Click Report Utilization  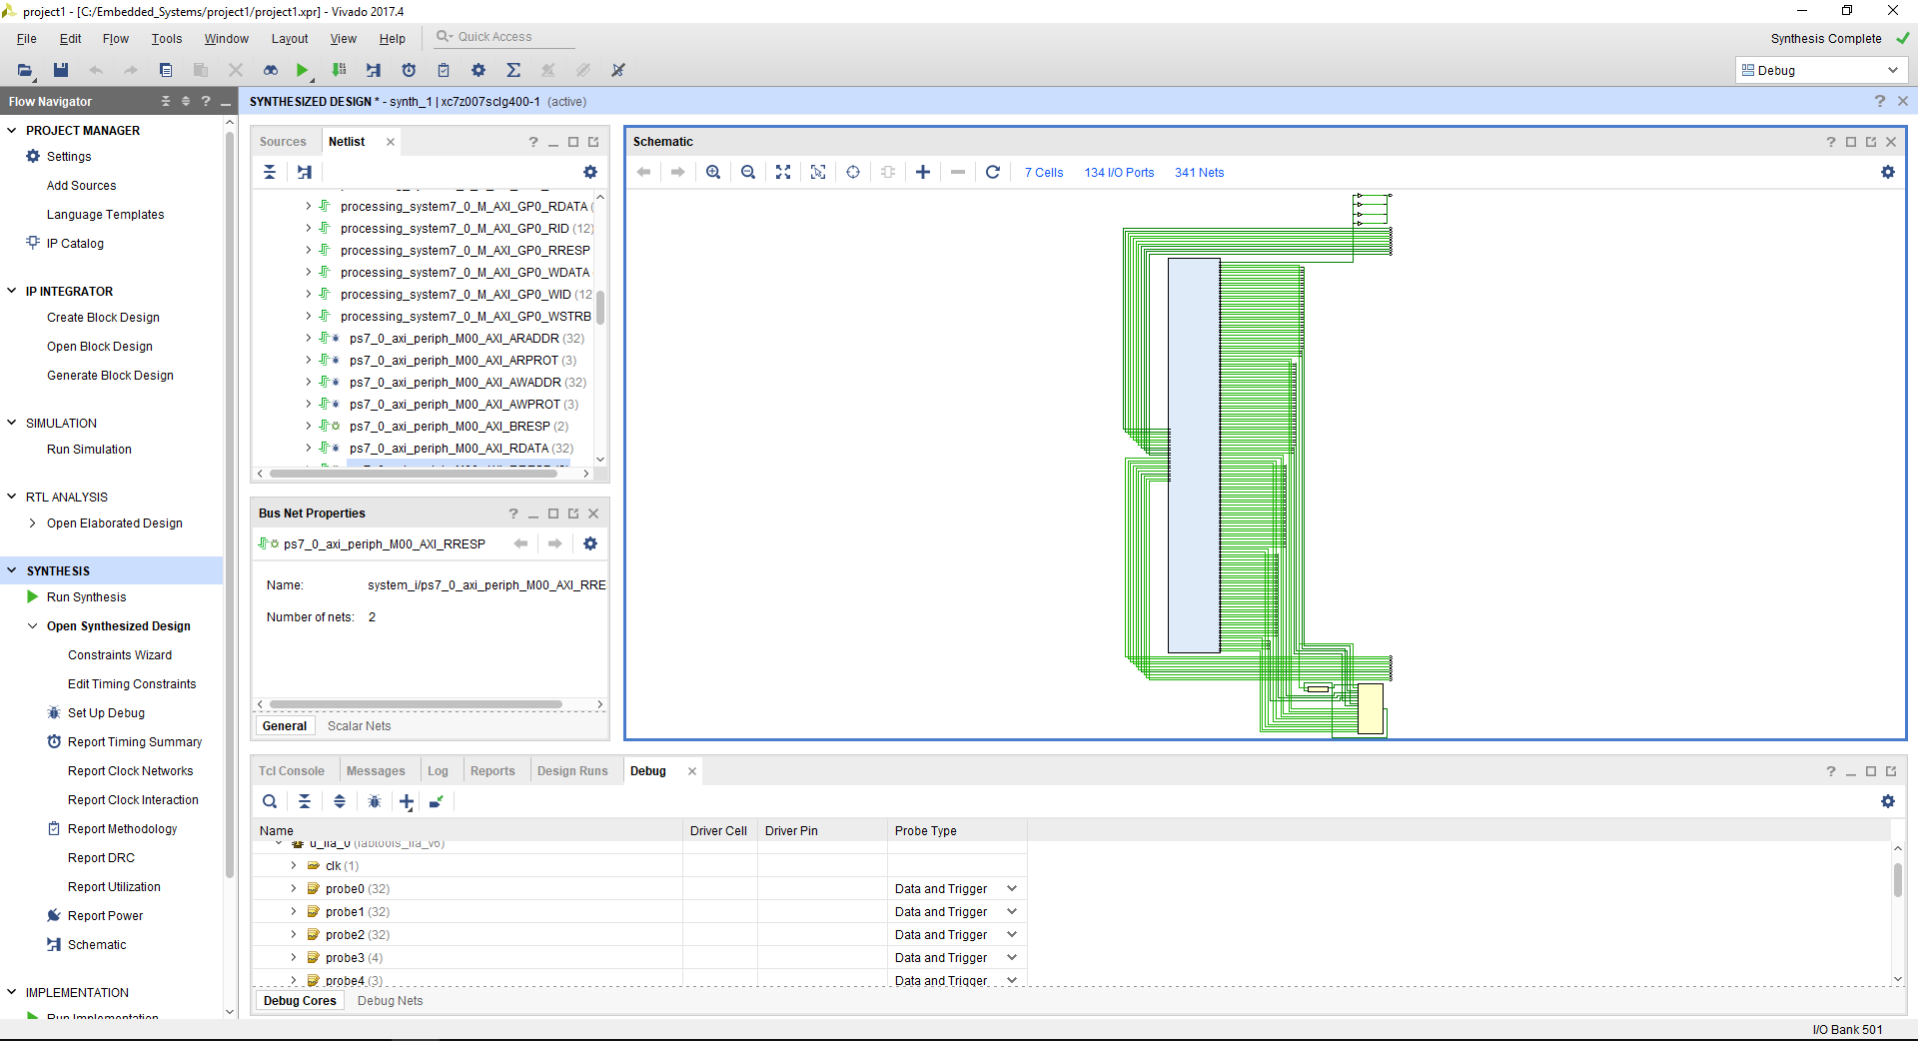click(x=114, y=887)
